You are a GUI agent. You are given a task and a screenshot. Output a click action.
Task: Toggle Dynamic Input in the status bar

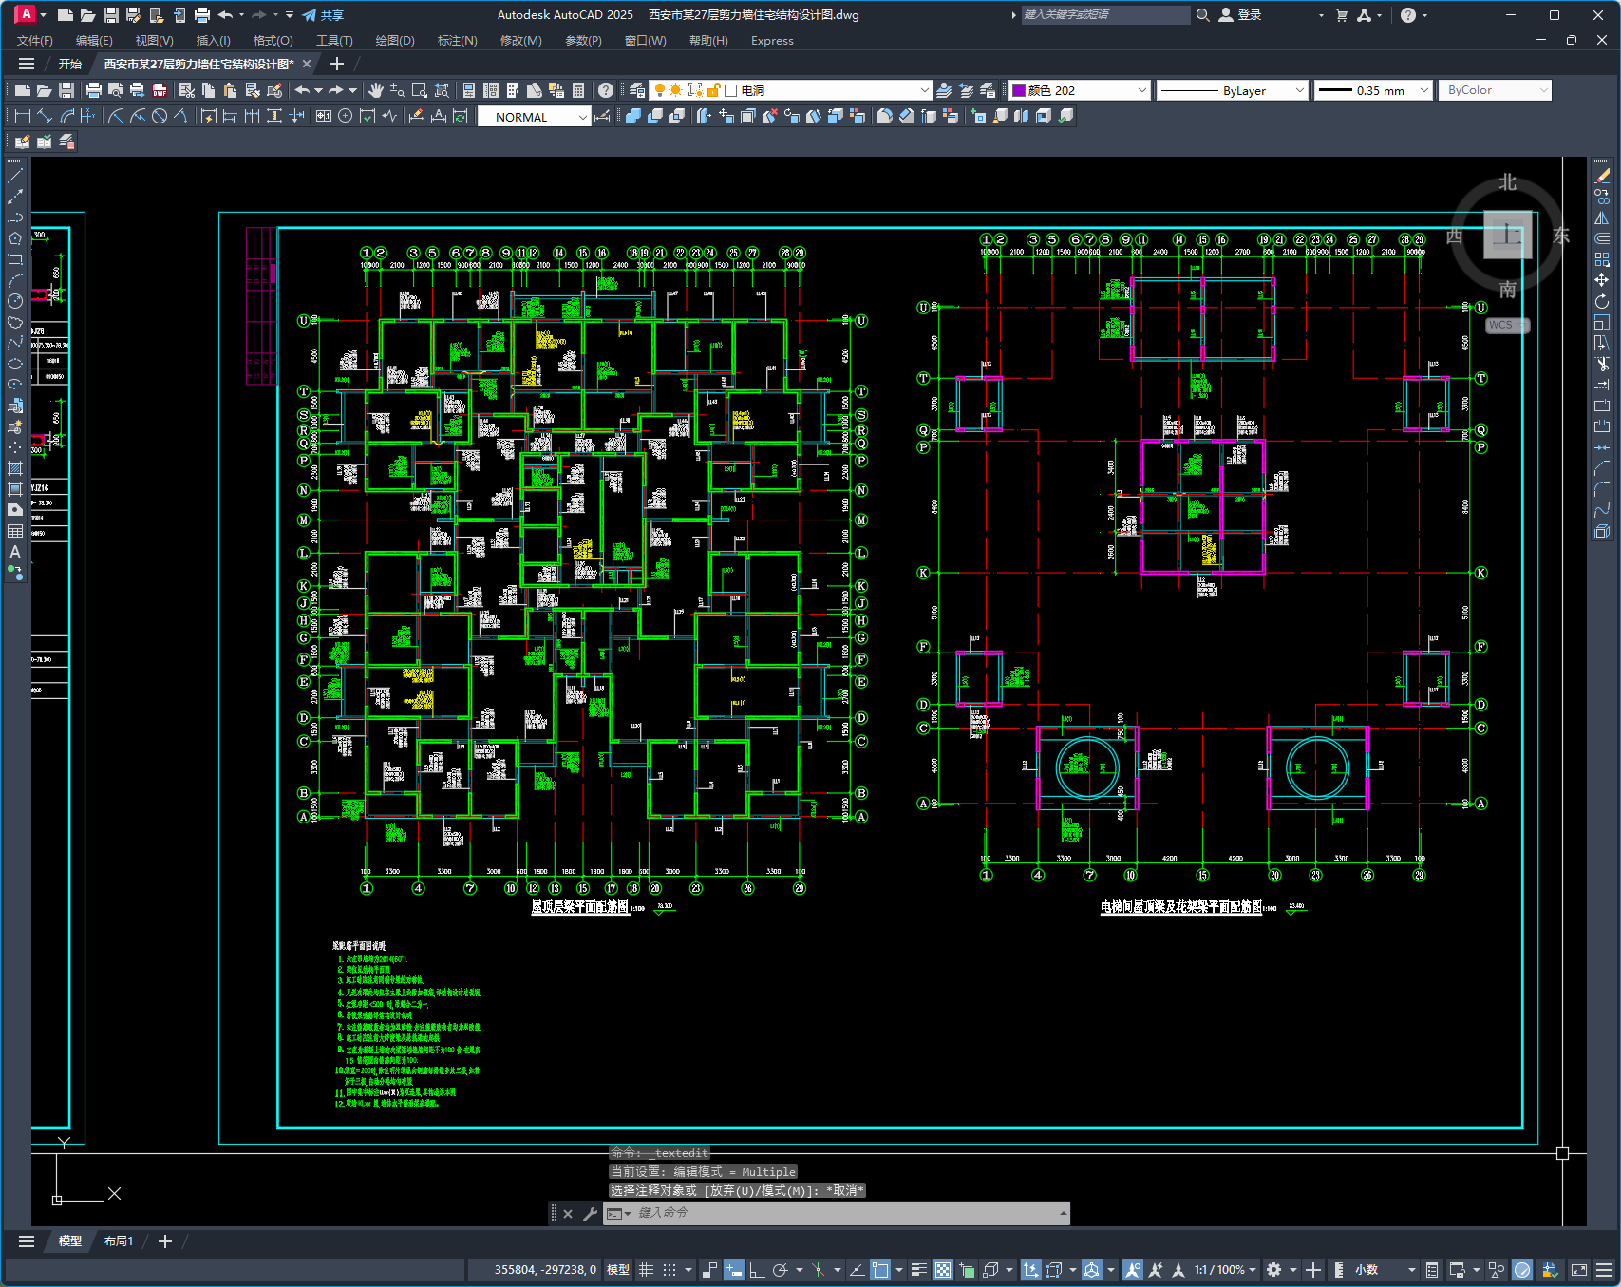pyautogui.click(x=734, y=1270)
